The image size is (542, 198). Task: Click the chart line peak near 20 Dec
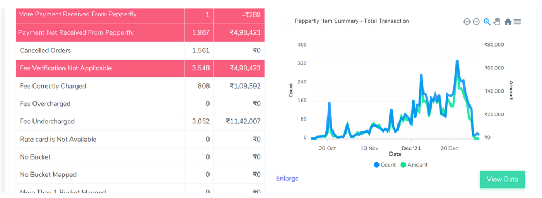tap(457, 61)
